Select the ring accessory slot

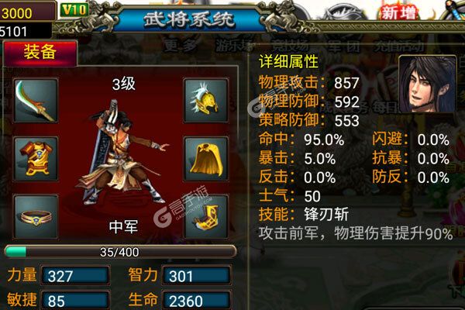coord(36,217)
